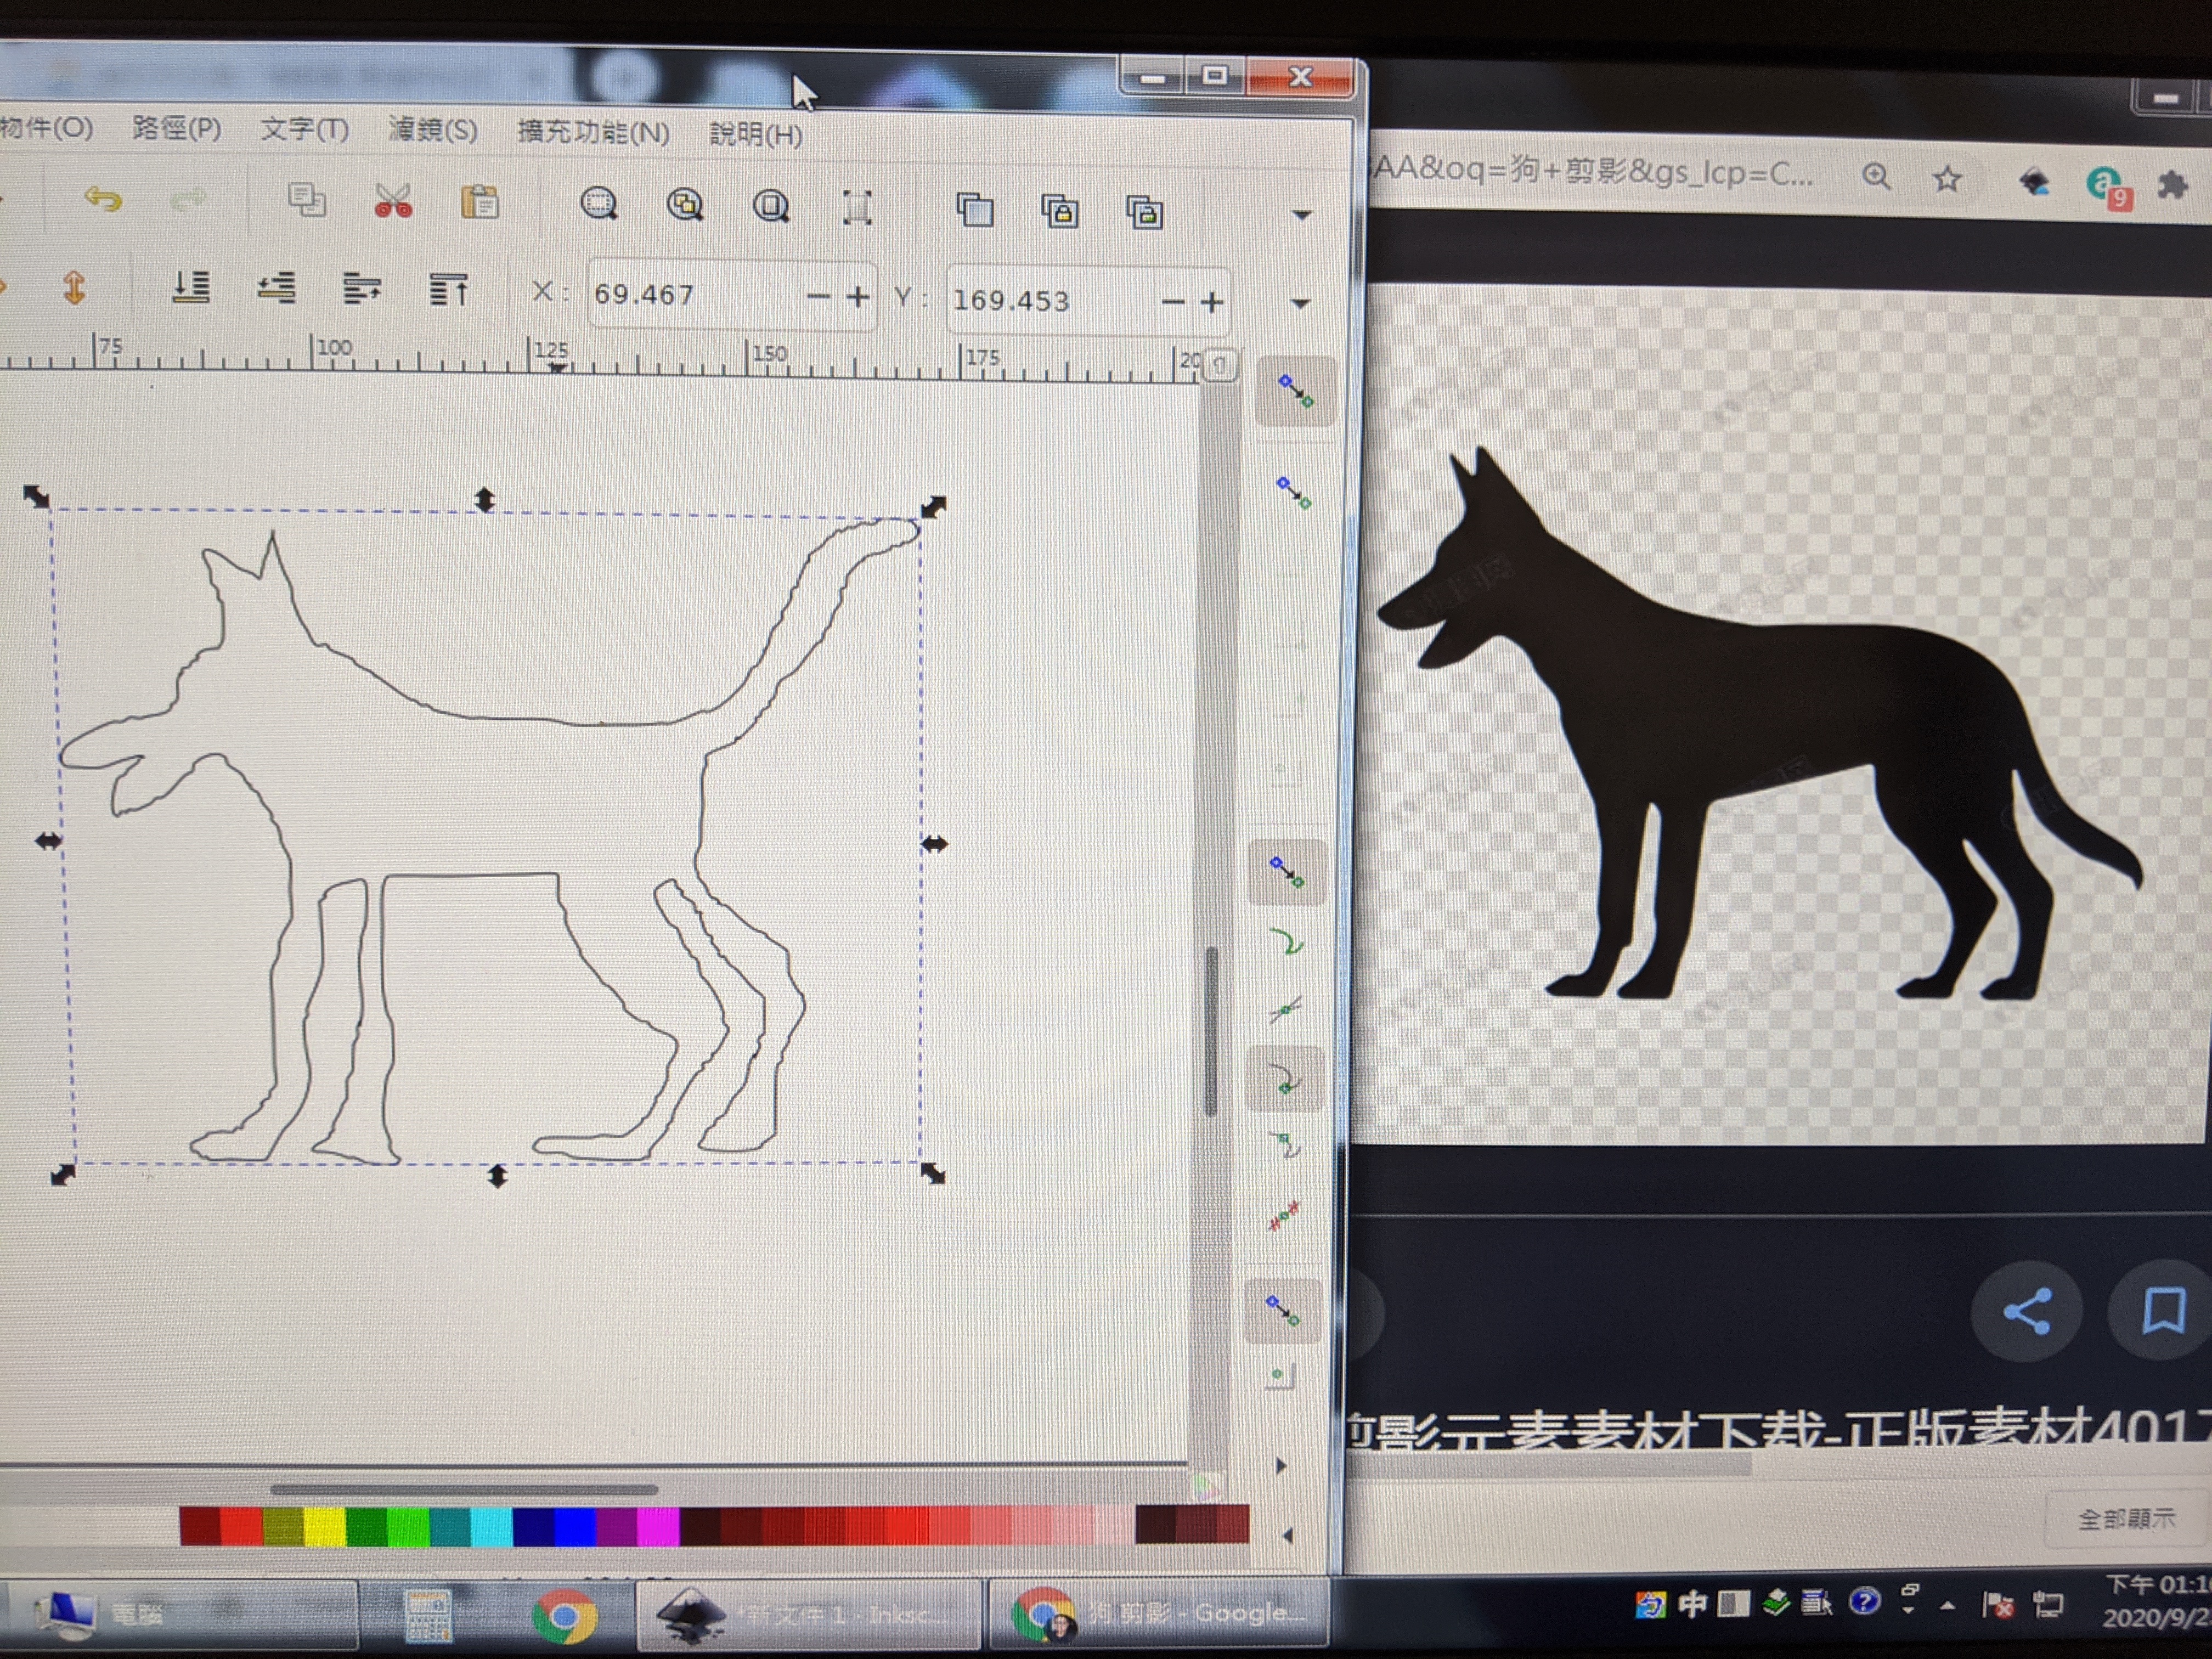Click Zoom to fit selection icon
The height and width of the screenshot is (1659, 2212).
(598, 205)
